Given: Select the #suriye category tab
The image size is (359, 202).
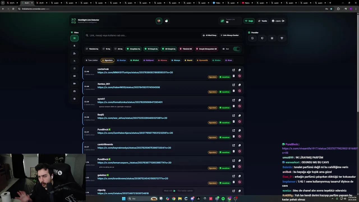Looking at the screenshot, I should pyautogui.click(x=121, y=60).
